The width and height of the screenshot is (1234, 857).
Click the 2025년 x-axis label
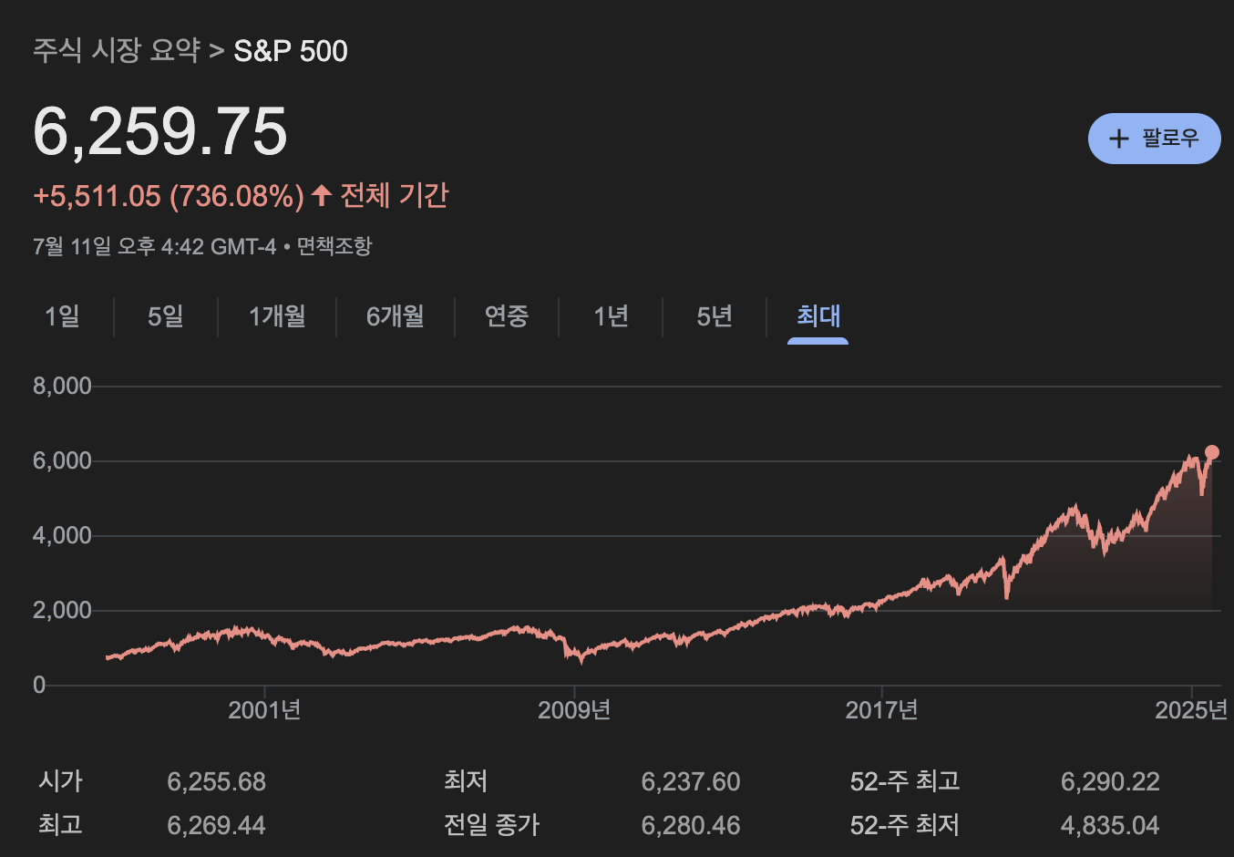(x=1191, y=710)
